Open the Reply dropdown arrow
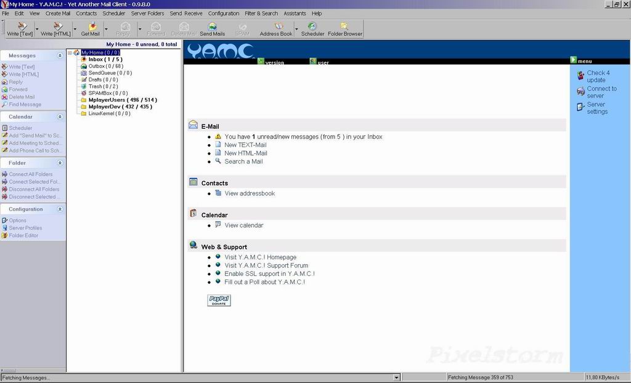Viewport: 631px width, 383px height. pos(140,29)
